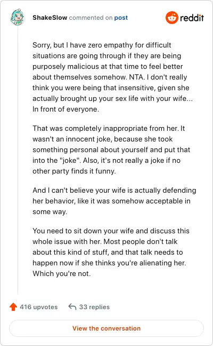This screenshot has width=213, height=346.
Task: Click the curved reply arrow icon
Action: pos(72,306)
